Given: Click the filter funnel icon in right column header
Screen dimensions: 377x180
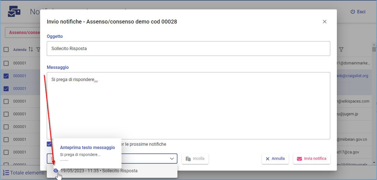Looking at the screenshot, I should tap(341, 49).
